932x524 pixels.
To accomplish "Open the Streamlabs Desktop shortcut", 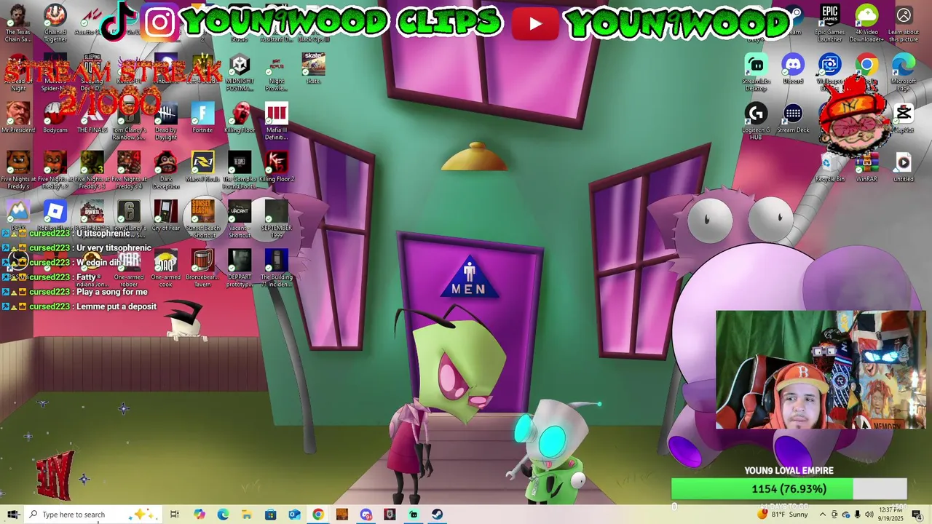I will [x=756, y=73].
